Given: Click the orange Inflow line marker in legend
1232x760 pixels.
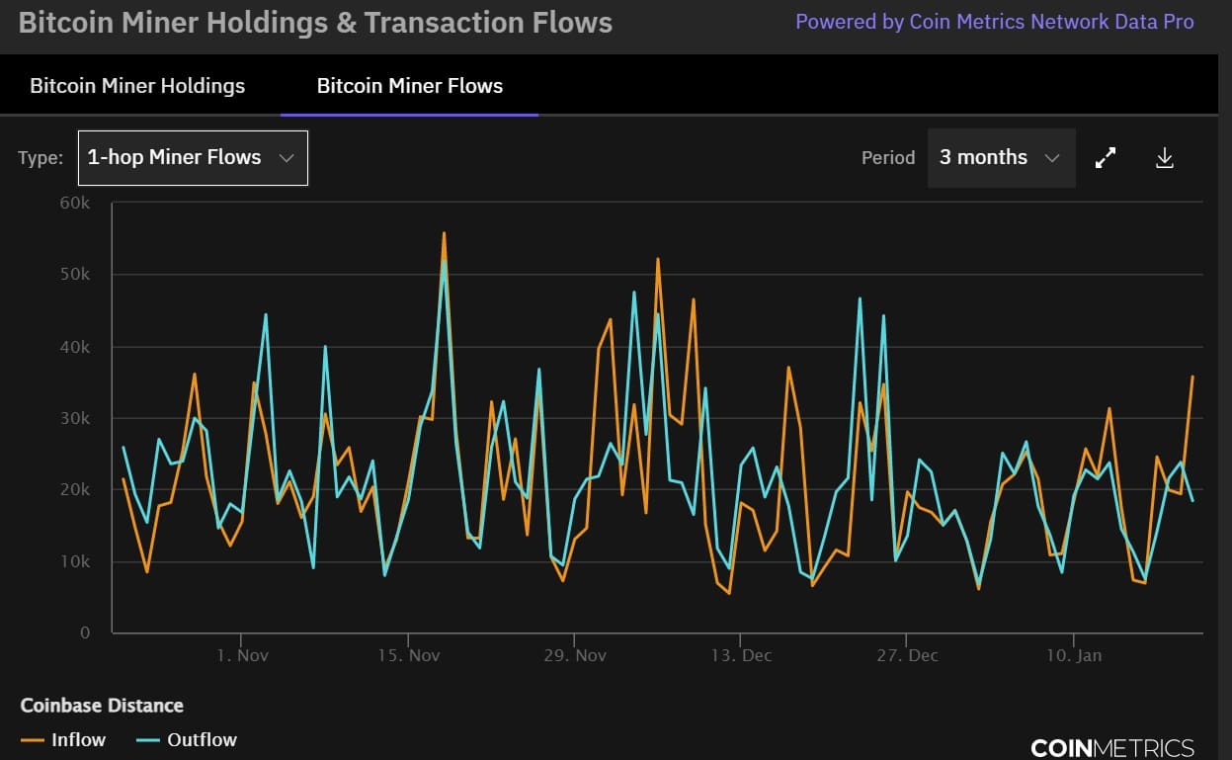Looking at the screenshot, I should [x=33, y=740].
